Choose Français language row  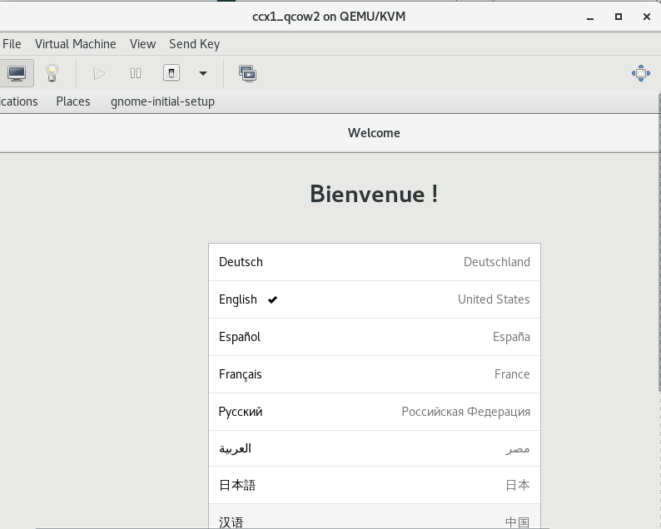375,374
